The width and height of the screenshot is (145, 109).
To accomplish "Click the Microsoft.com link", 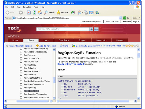I will pyautogui.click(x=112, y=22).
